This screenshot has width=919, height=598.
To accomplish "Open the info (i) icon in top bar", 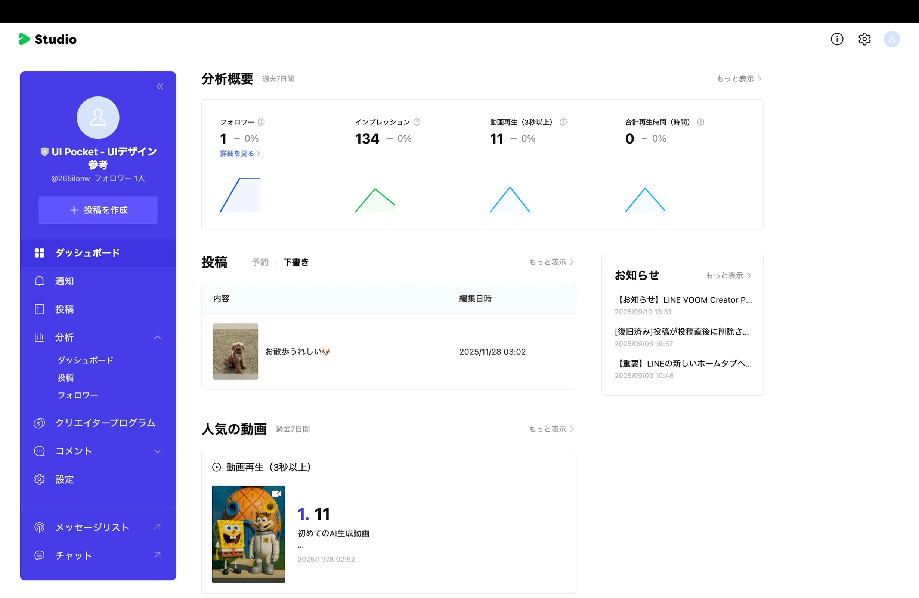I will (837, 39).
